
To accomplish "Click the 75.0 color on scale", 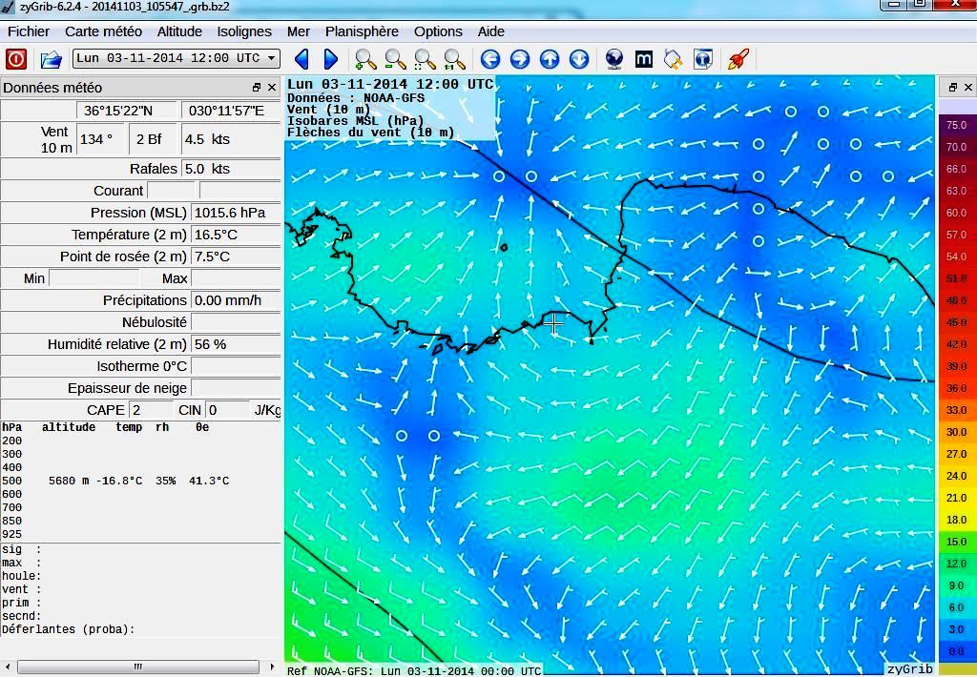I will coord(956,125).
